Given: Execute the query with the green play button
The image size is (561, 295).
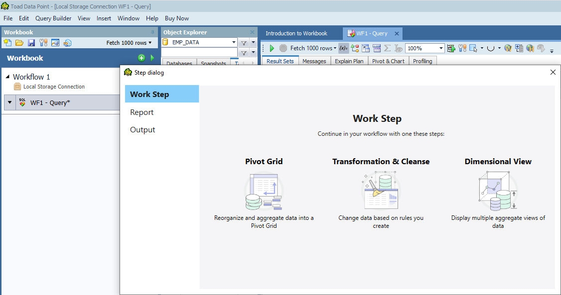Looking at the screenshot, I should [x=272, y=48].
